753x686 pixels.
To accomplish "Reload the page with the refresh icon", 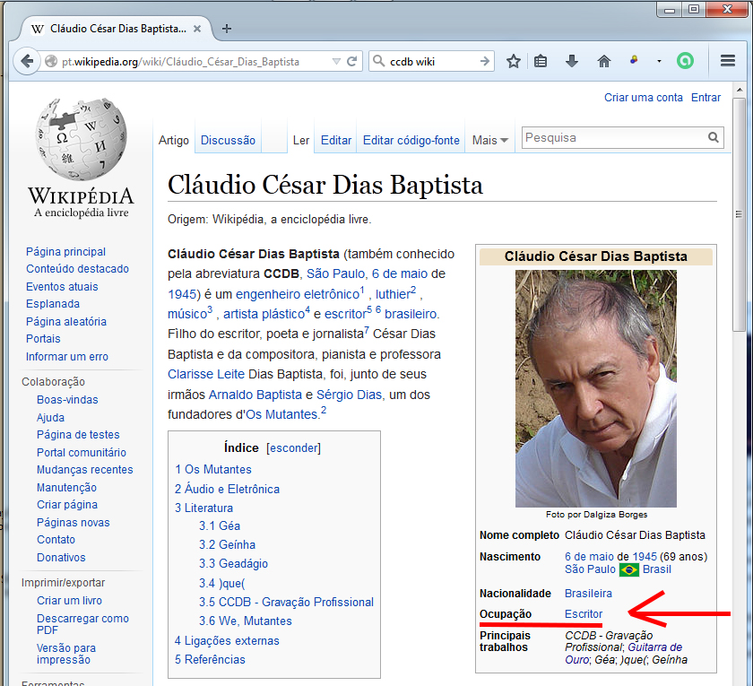I will (352, 62).
